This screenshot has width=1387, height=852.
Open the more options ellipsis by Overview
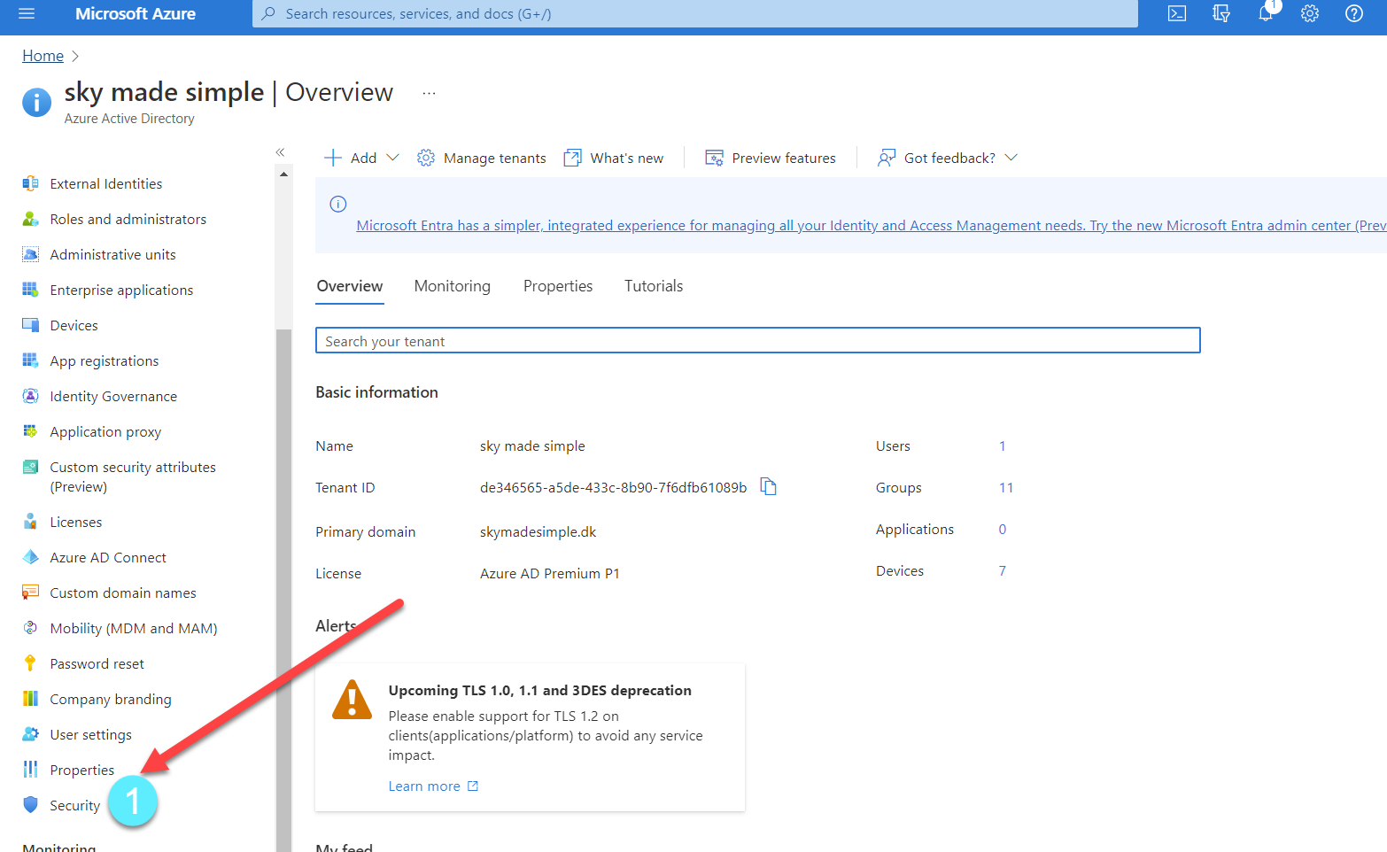[x=429, y=93]
